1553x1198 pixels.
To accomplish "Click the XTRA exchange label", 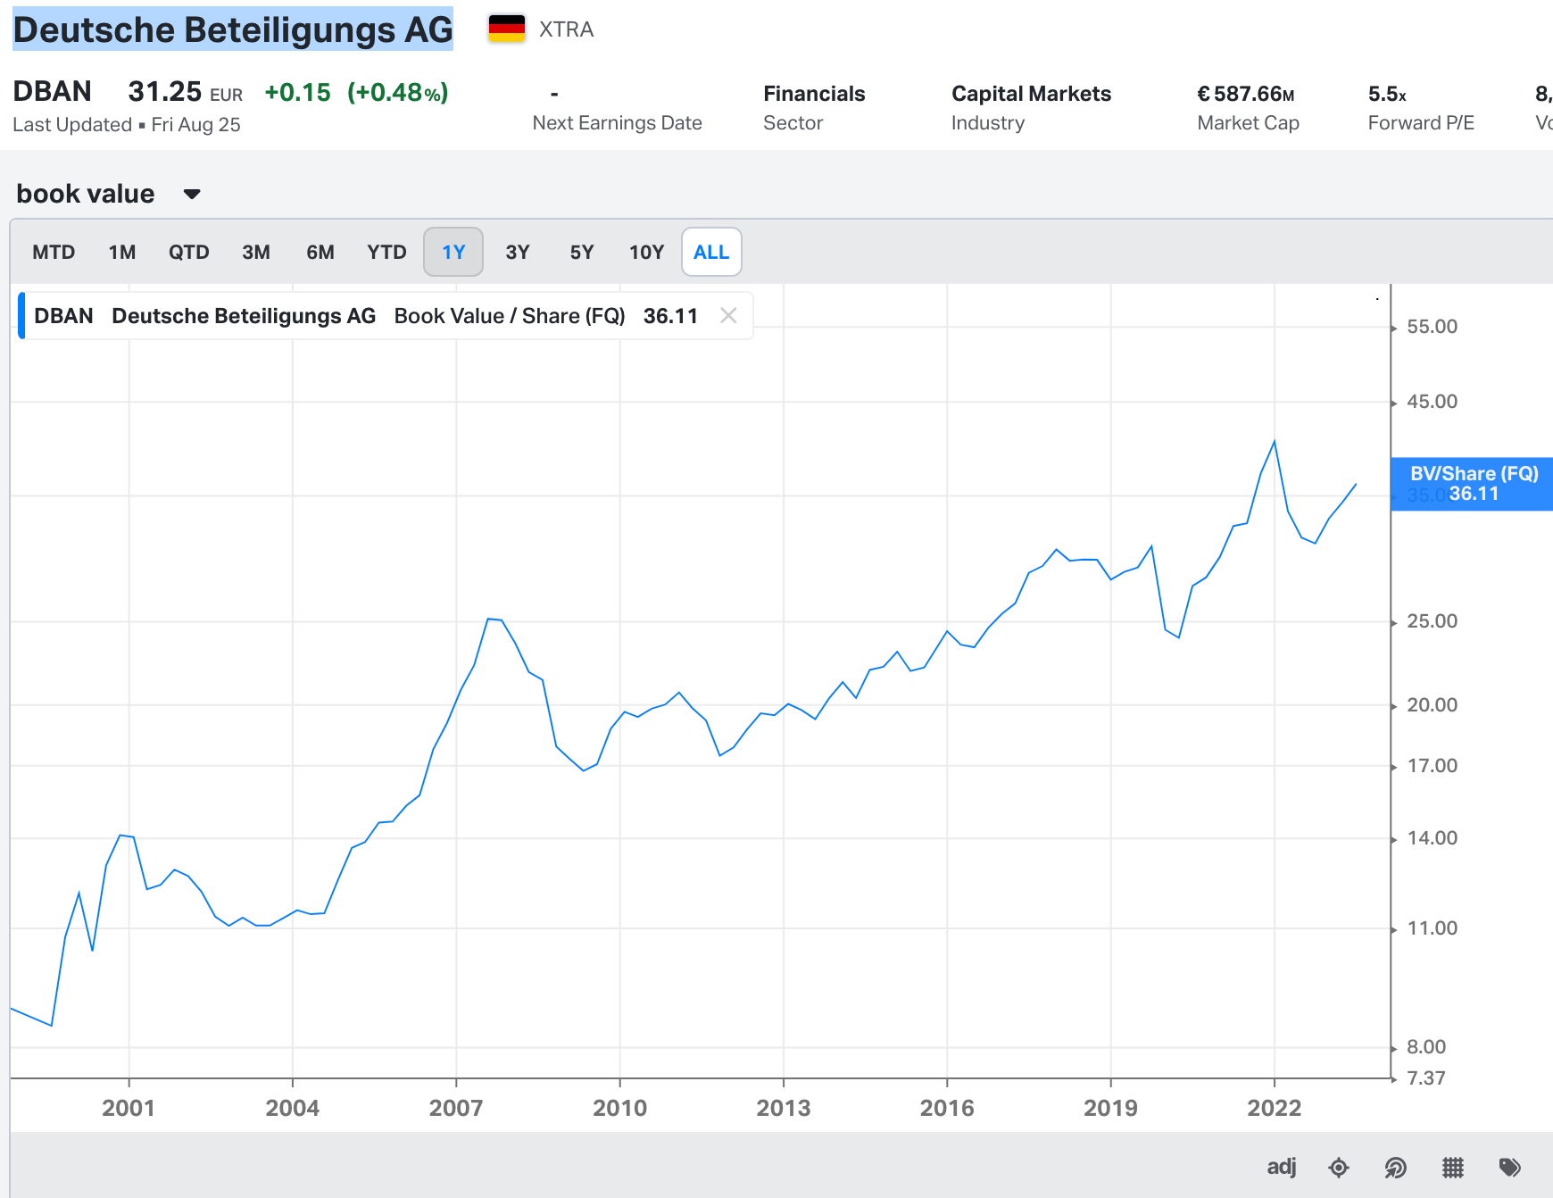I will tap(566, 29).
